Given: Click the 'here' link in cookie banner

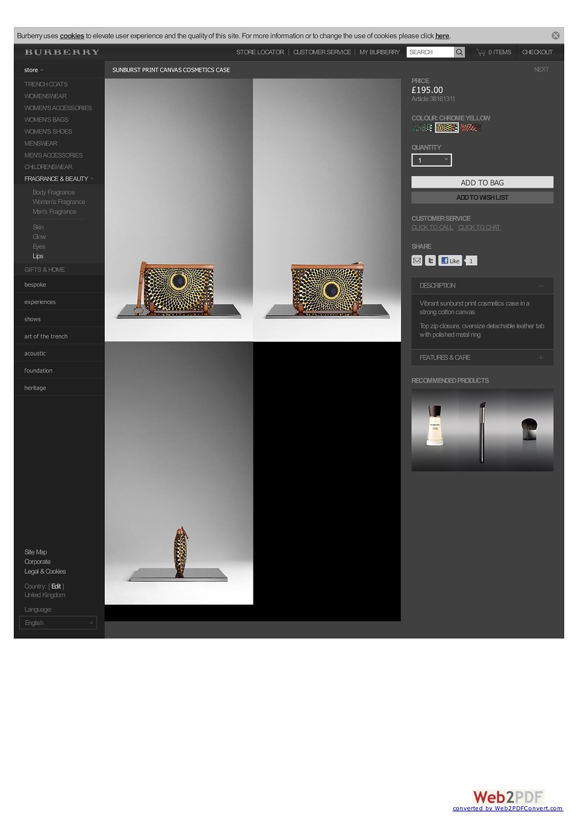Looking at the screenshot, I should [443, 36].
